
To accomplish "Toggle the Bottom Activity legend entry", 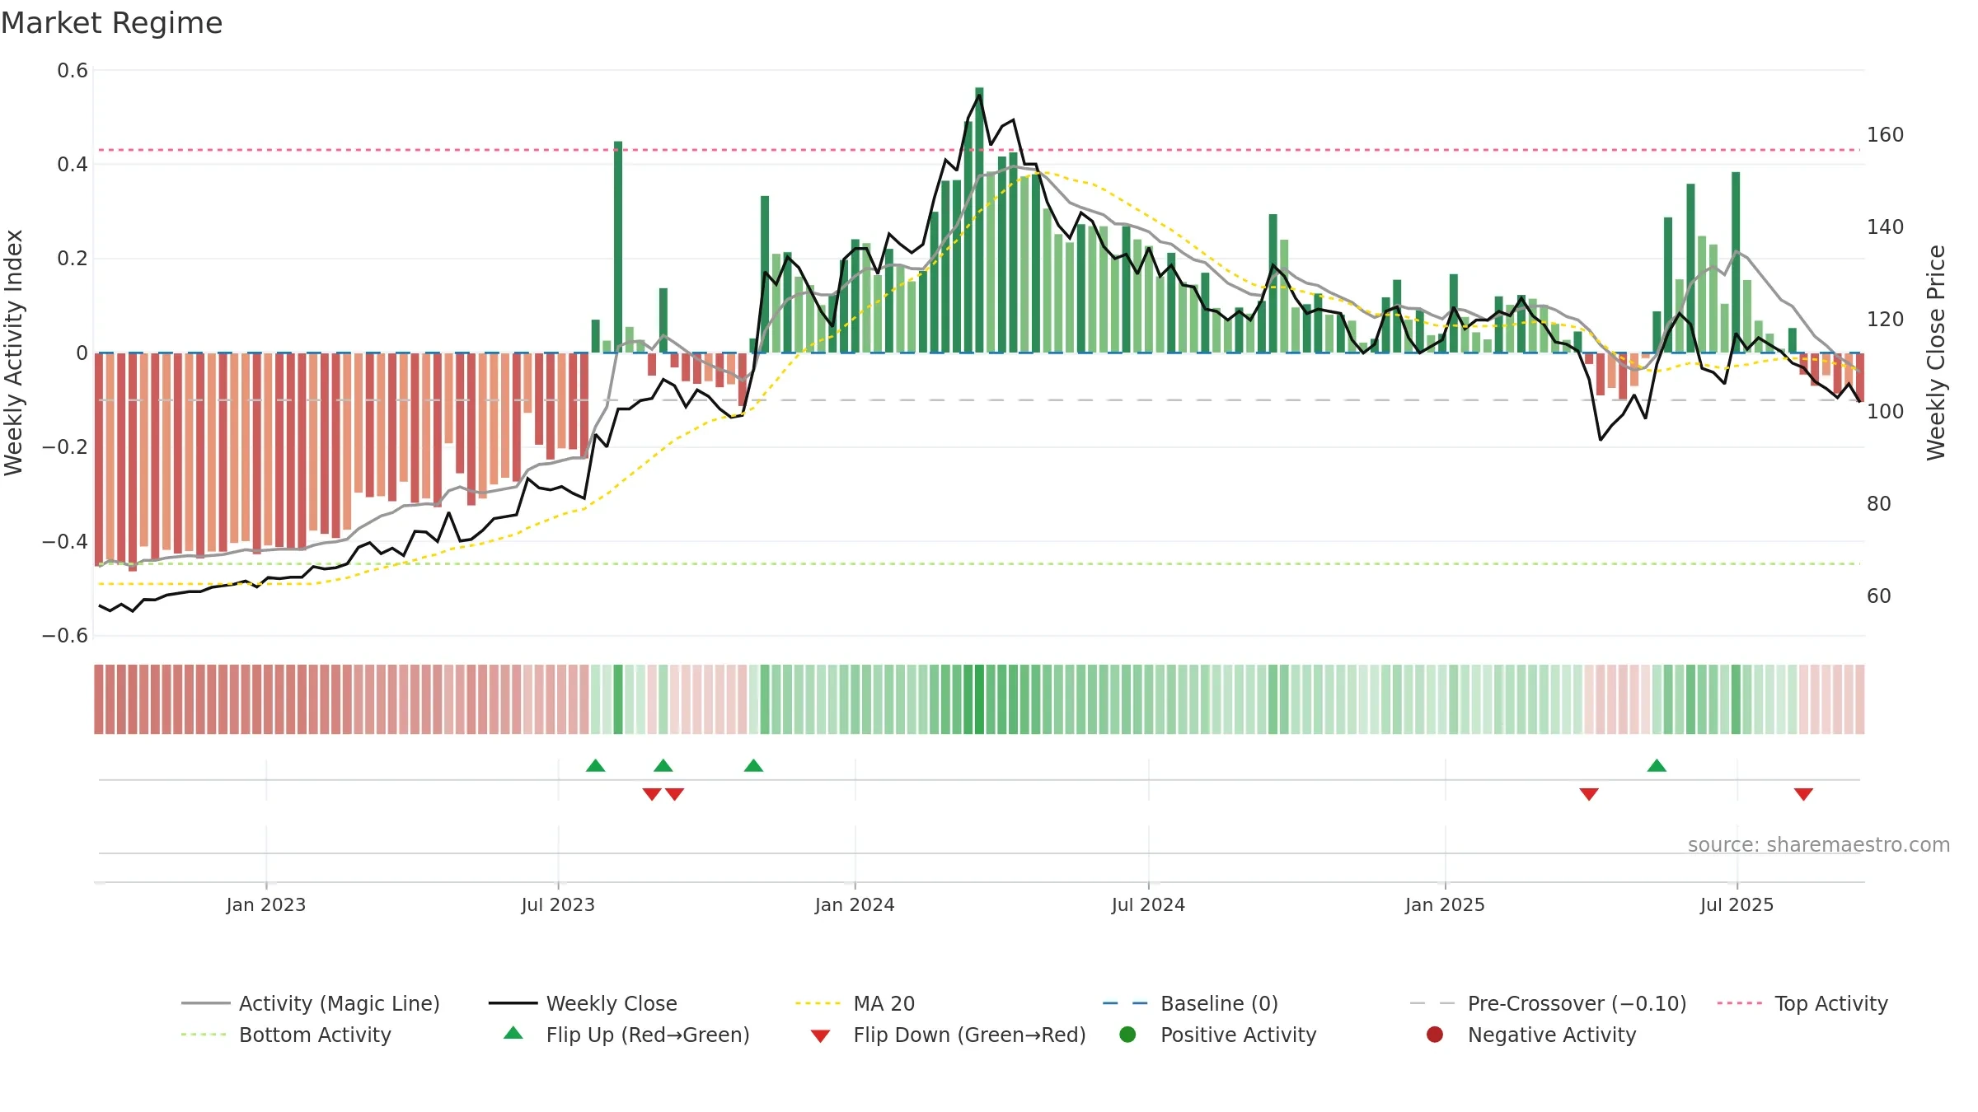I will [x=286, y=1035].
